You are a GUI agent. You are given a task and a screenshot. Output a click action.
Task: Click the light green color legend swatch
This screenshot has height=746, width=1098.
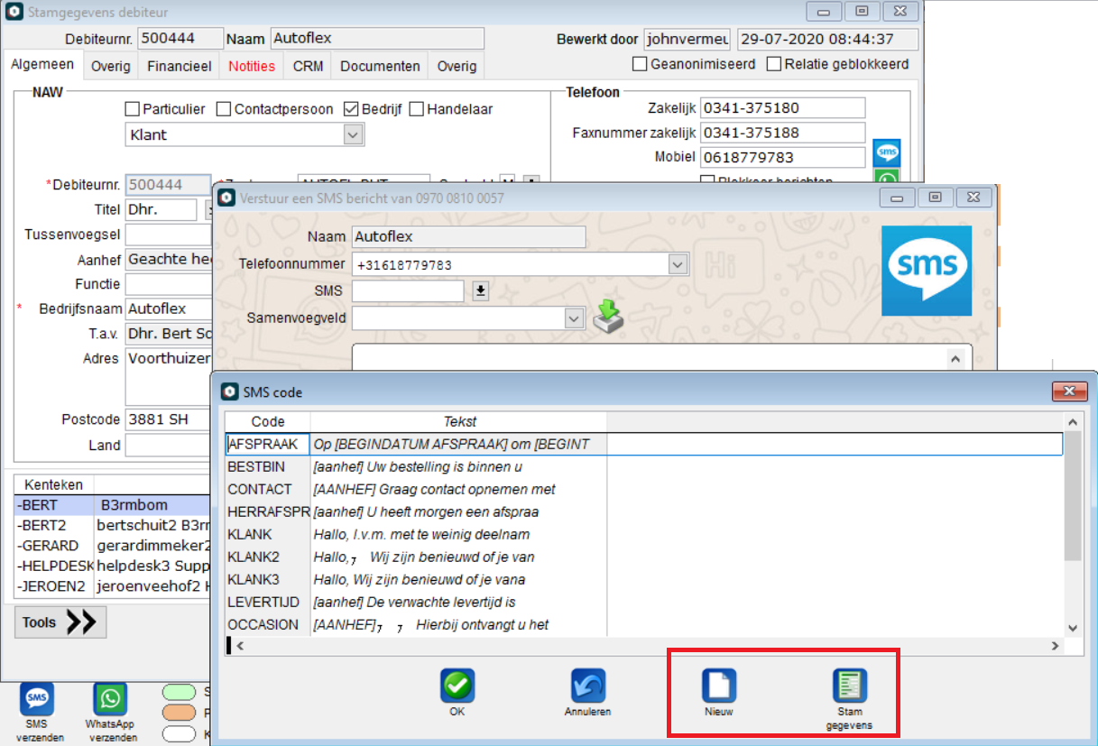click(x=180, y=692)
